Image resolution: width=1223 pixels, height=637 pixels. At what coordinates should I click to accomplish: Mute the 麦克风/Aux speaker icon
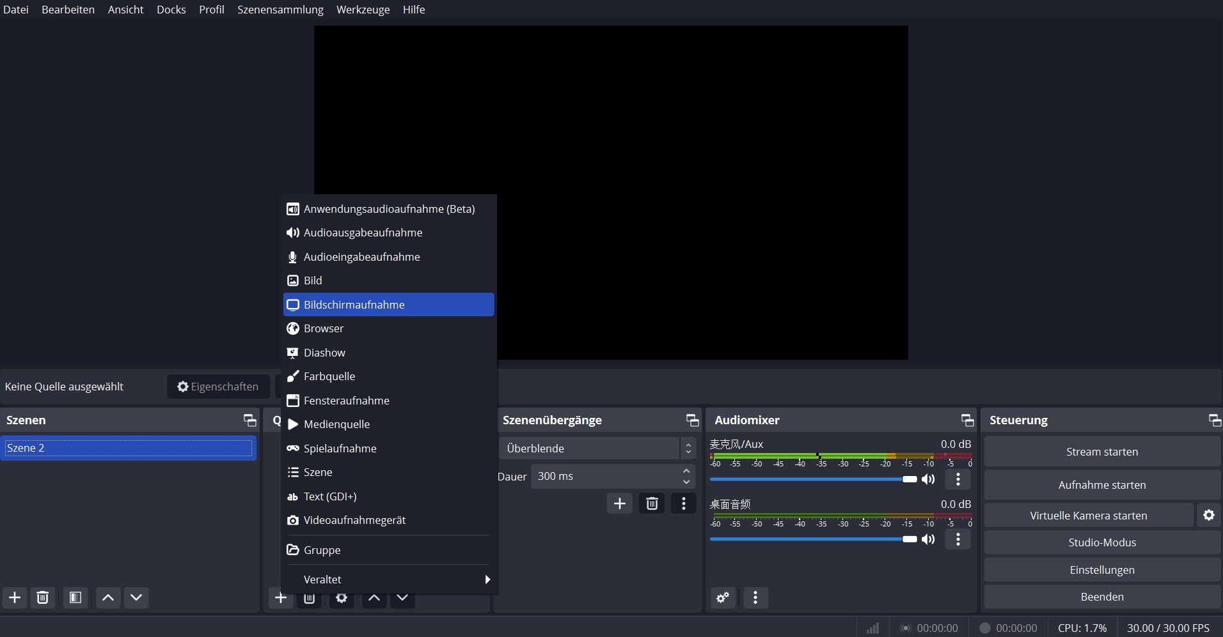pyautogui.click(x=928, y=479)
